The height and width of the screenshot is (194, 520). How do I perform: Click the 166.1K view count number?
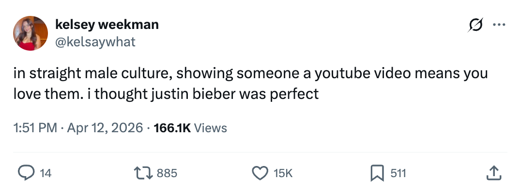(x=172, y=128)
